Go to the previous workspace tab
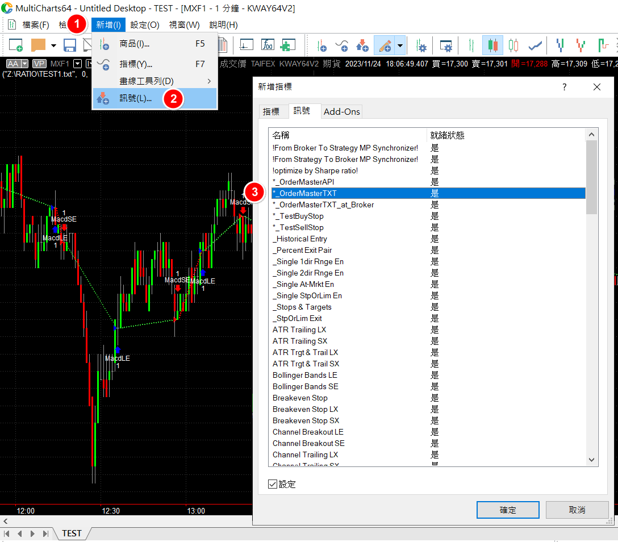This screenshot has width=618, height=542. 20,533
